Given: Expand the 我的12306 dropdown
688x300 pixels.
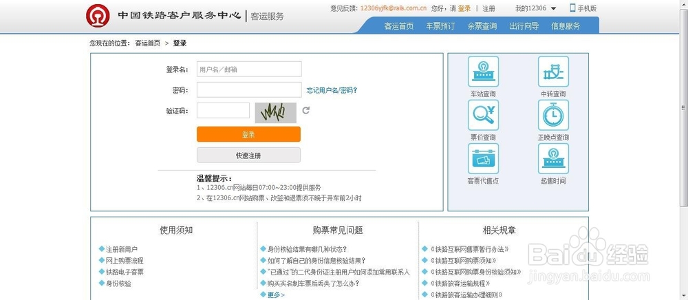Looking at the screenshot, I should (535, 8).
